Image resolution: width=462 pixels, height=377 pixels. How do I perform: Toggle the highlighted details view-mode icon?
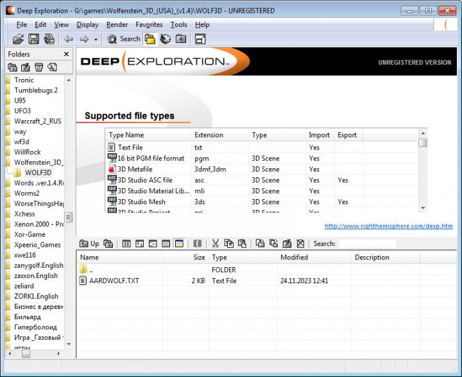click(179, 243)
